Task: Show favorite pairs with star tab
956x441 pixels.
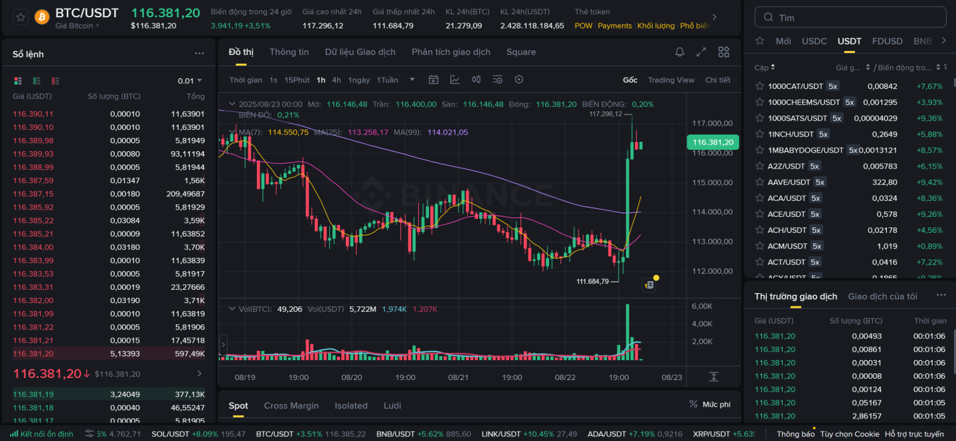Action: [x=761, y=41]
